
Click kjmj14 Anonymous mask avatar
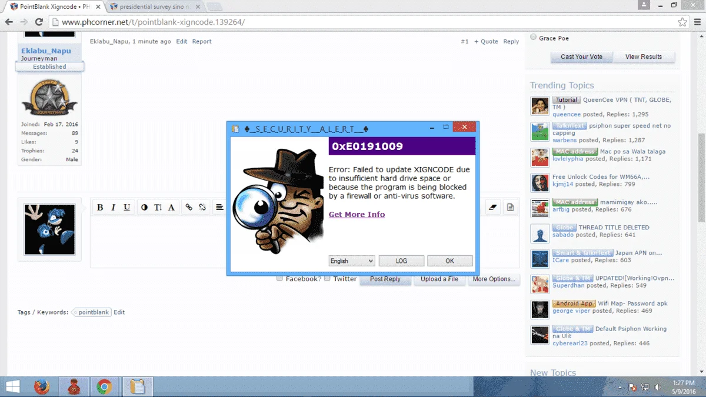click(540, 182)
